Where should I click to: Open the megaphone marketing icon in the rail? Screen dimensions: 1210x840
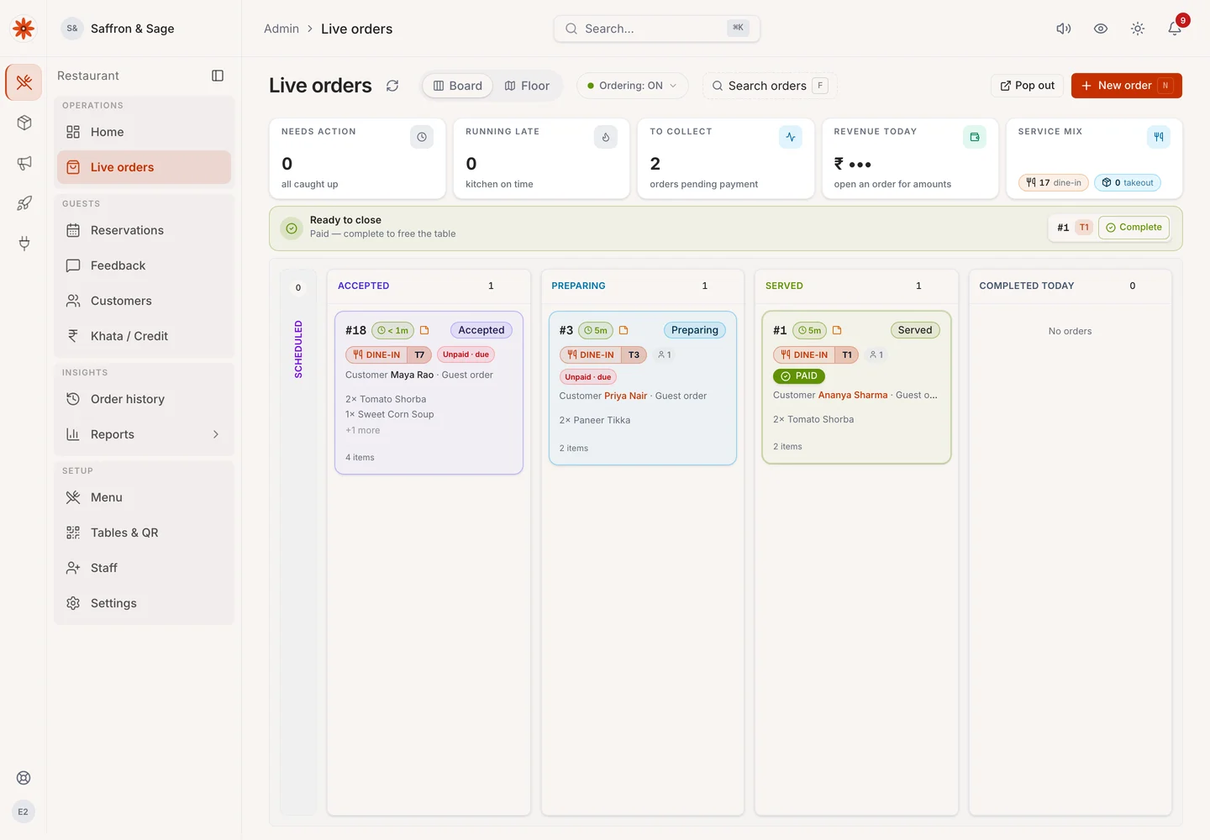[x=24, y=163]
